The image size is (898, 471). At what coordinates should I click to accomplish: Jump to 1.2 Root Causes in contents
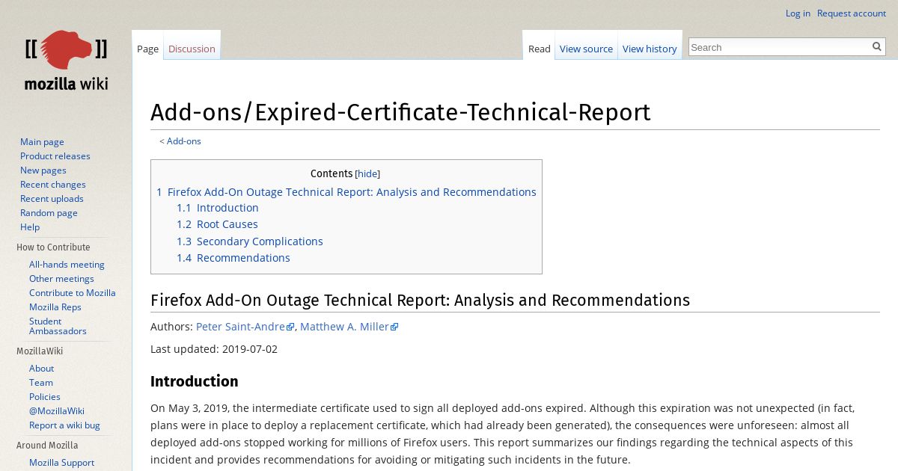click(217, 224)
